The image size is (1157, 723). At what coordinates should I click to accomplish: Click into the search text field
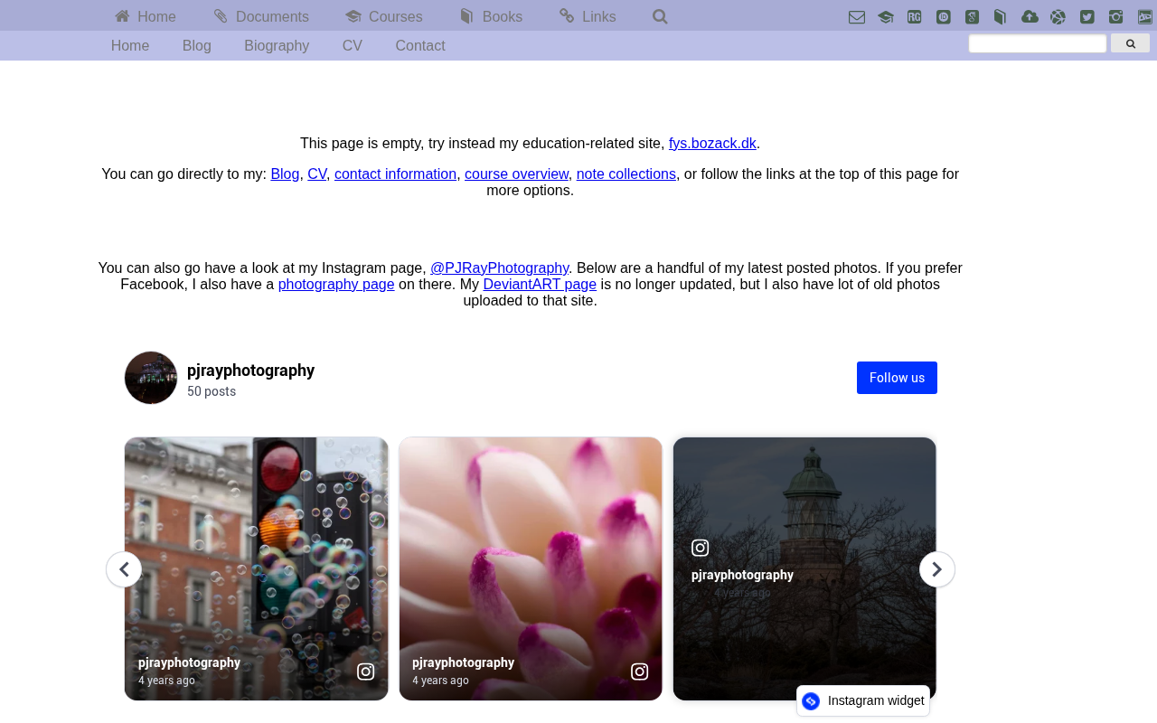[1037, 43]
